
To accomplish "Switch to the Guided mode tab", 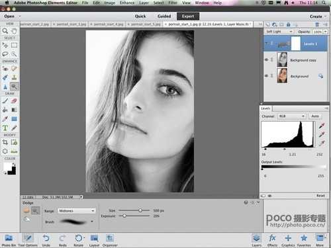I will [x=164, y=17].
